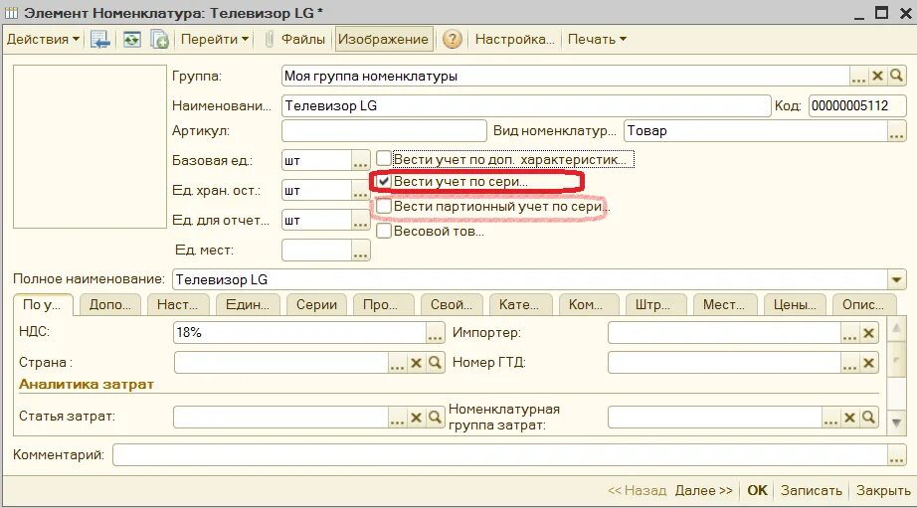Choose Импортер via ellipsis button

pos(849,333)
